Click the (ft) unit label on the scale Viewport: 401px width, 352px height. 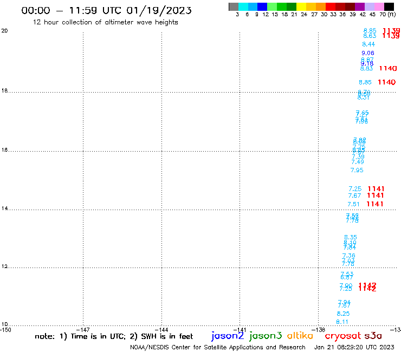pos(392,14)
